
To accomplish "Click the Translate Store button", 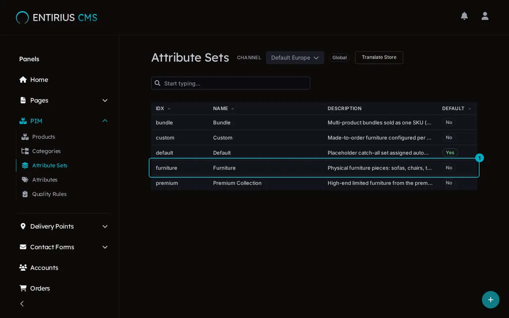I will click(x=379, y=57).
